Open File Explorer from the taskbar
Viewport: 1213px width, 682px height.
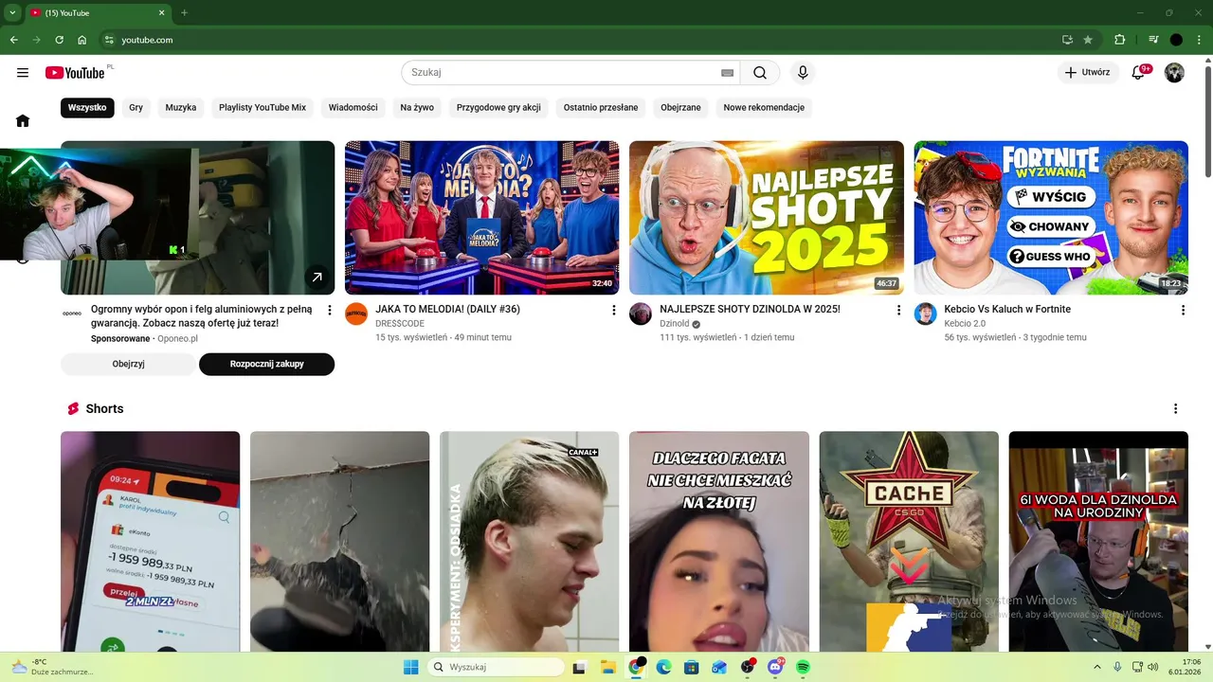(x=608, y=667)
